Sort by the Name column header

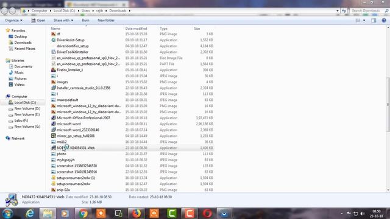(55, 29)
